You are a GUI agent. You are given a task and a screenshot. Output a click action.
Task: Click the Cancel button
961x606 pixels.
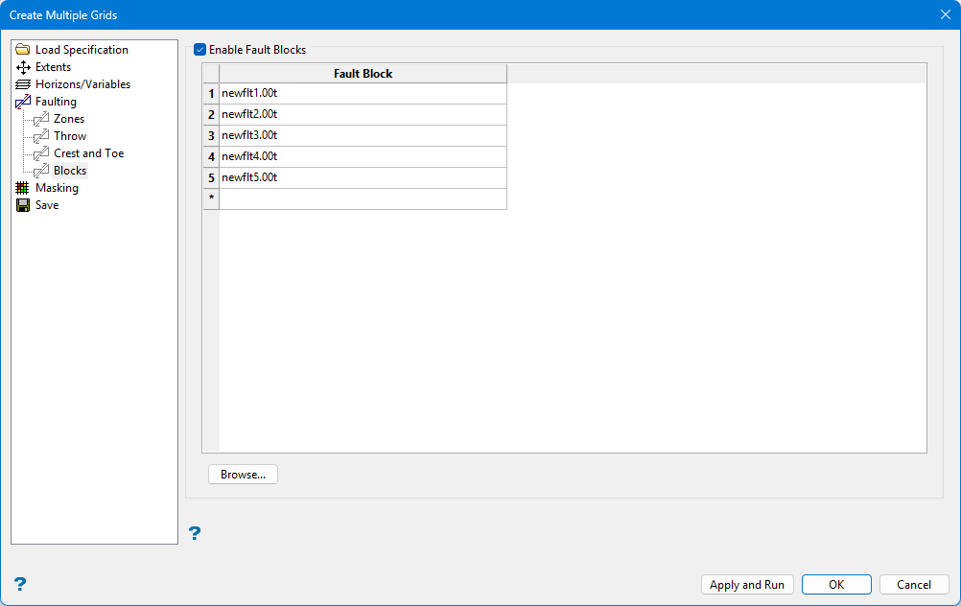[914, 585]
